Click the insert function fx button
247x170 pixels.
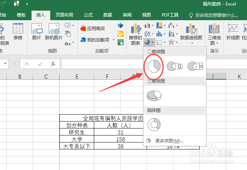coord(53,64)
